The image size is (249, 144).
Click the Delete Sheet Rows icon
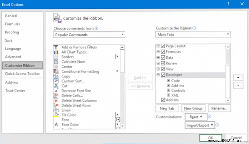[56, 105]
